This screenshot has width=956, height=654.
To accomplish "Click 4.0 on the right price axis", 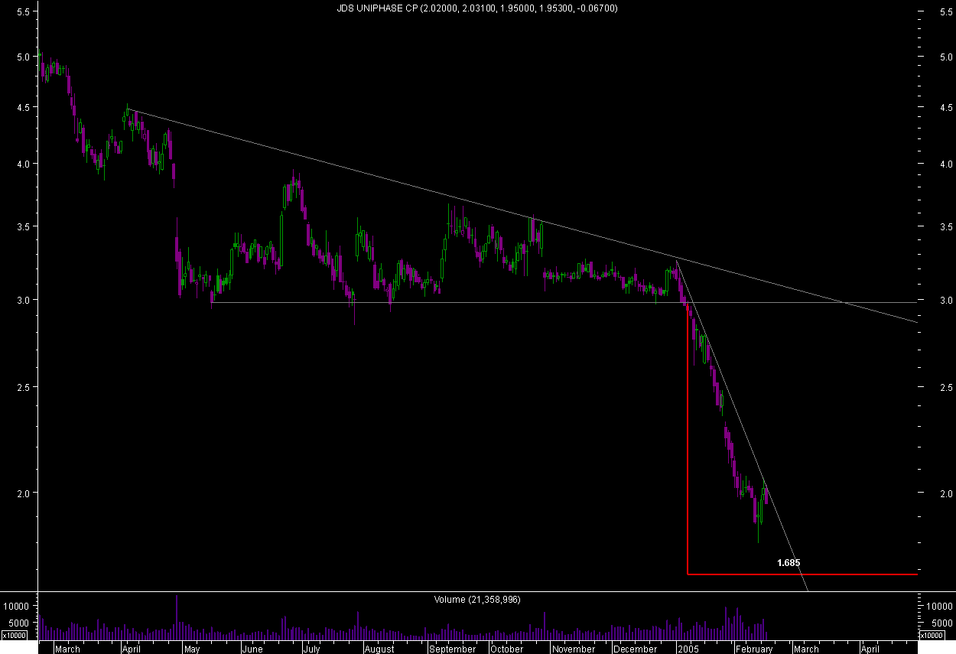I will pos(945,164).
